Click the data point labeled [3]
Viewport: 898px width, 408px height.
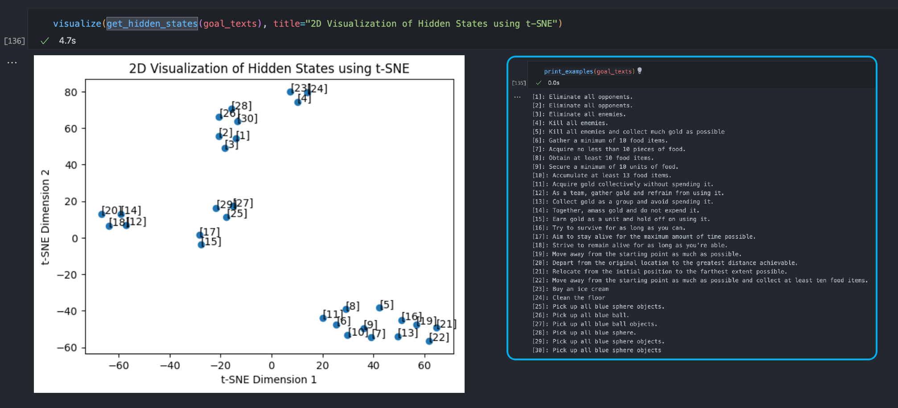pyautogui.click(x=225, y=148)
